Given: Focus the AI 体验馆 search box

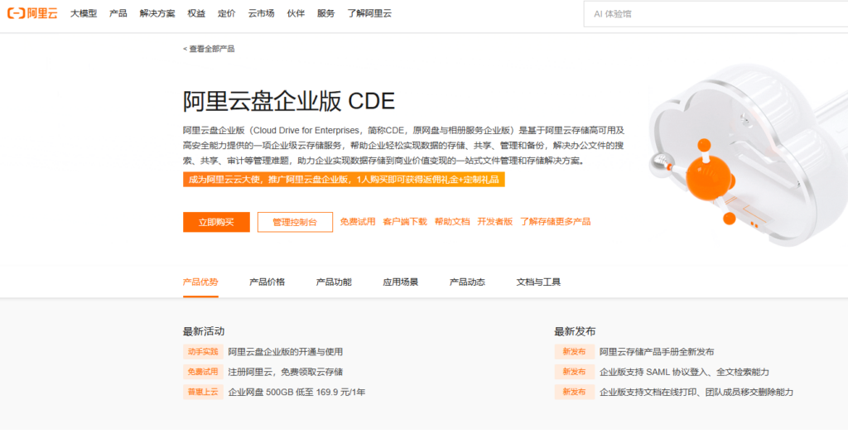Looking at the screenshot, I should point(715,14).
